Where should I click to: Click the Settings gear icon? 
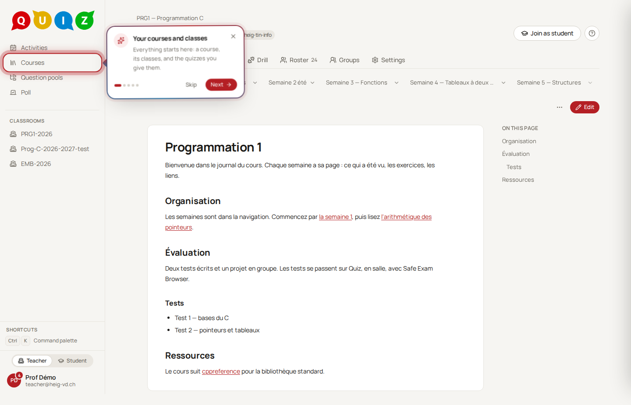[375, 60]
